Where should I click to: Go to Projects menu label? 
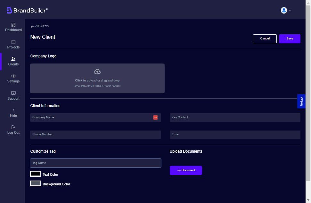[x=13, y=47]
